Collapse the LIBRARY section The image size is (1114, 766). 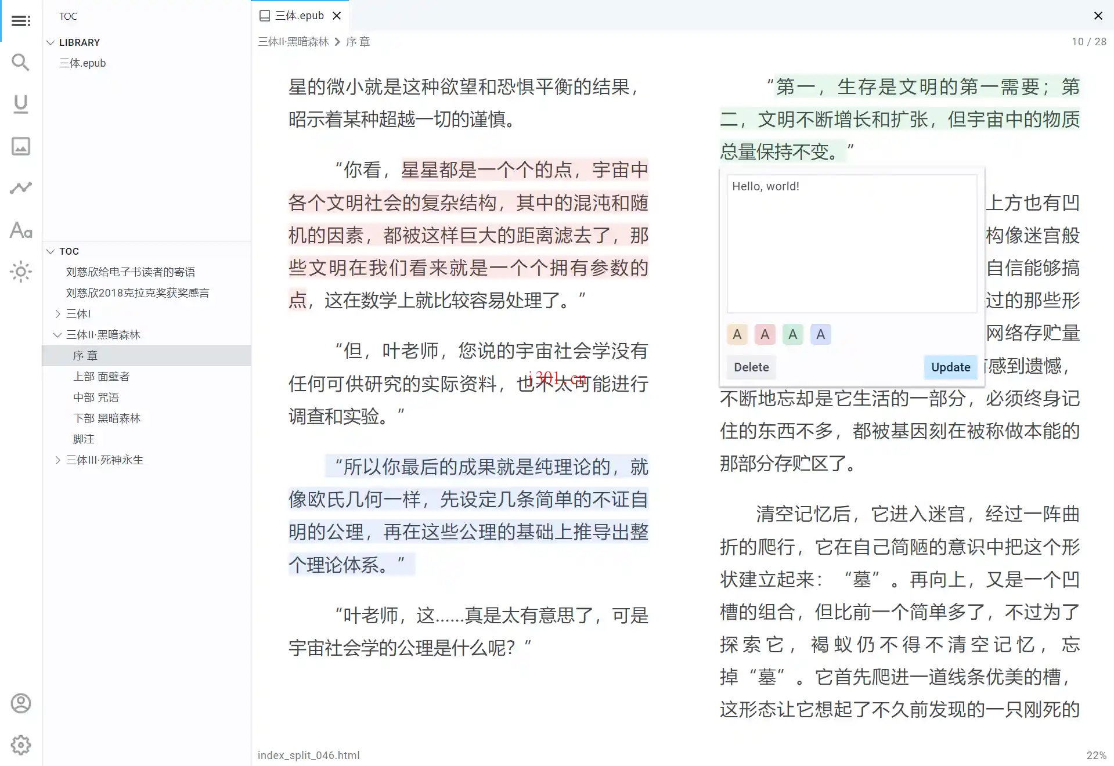[51, 42]
